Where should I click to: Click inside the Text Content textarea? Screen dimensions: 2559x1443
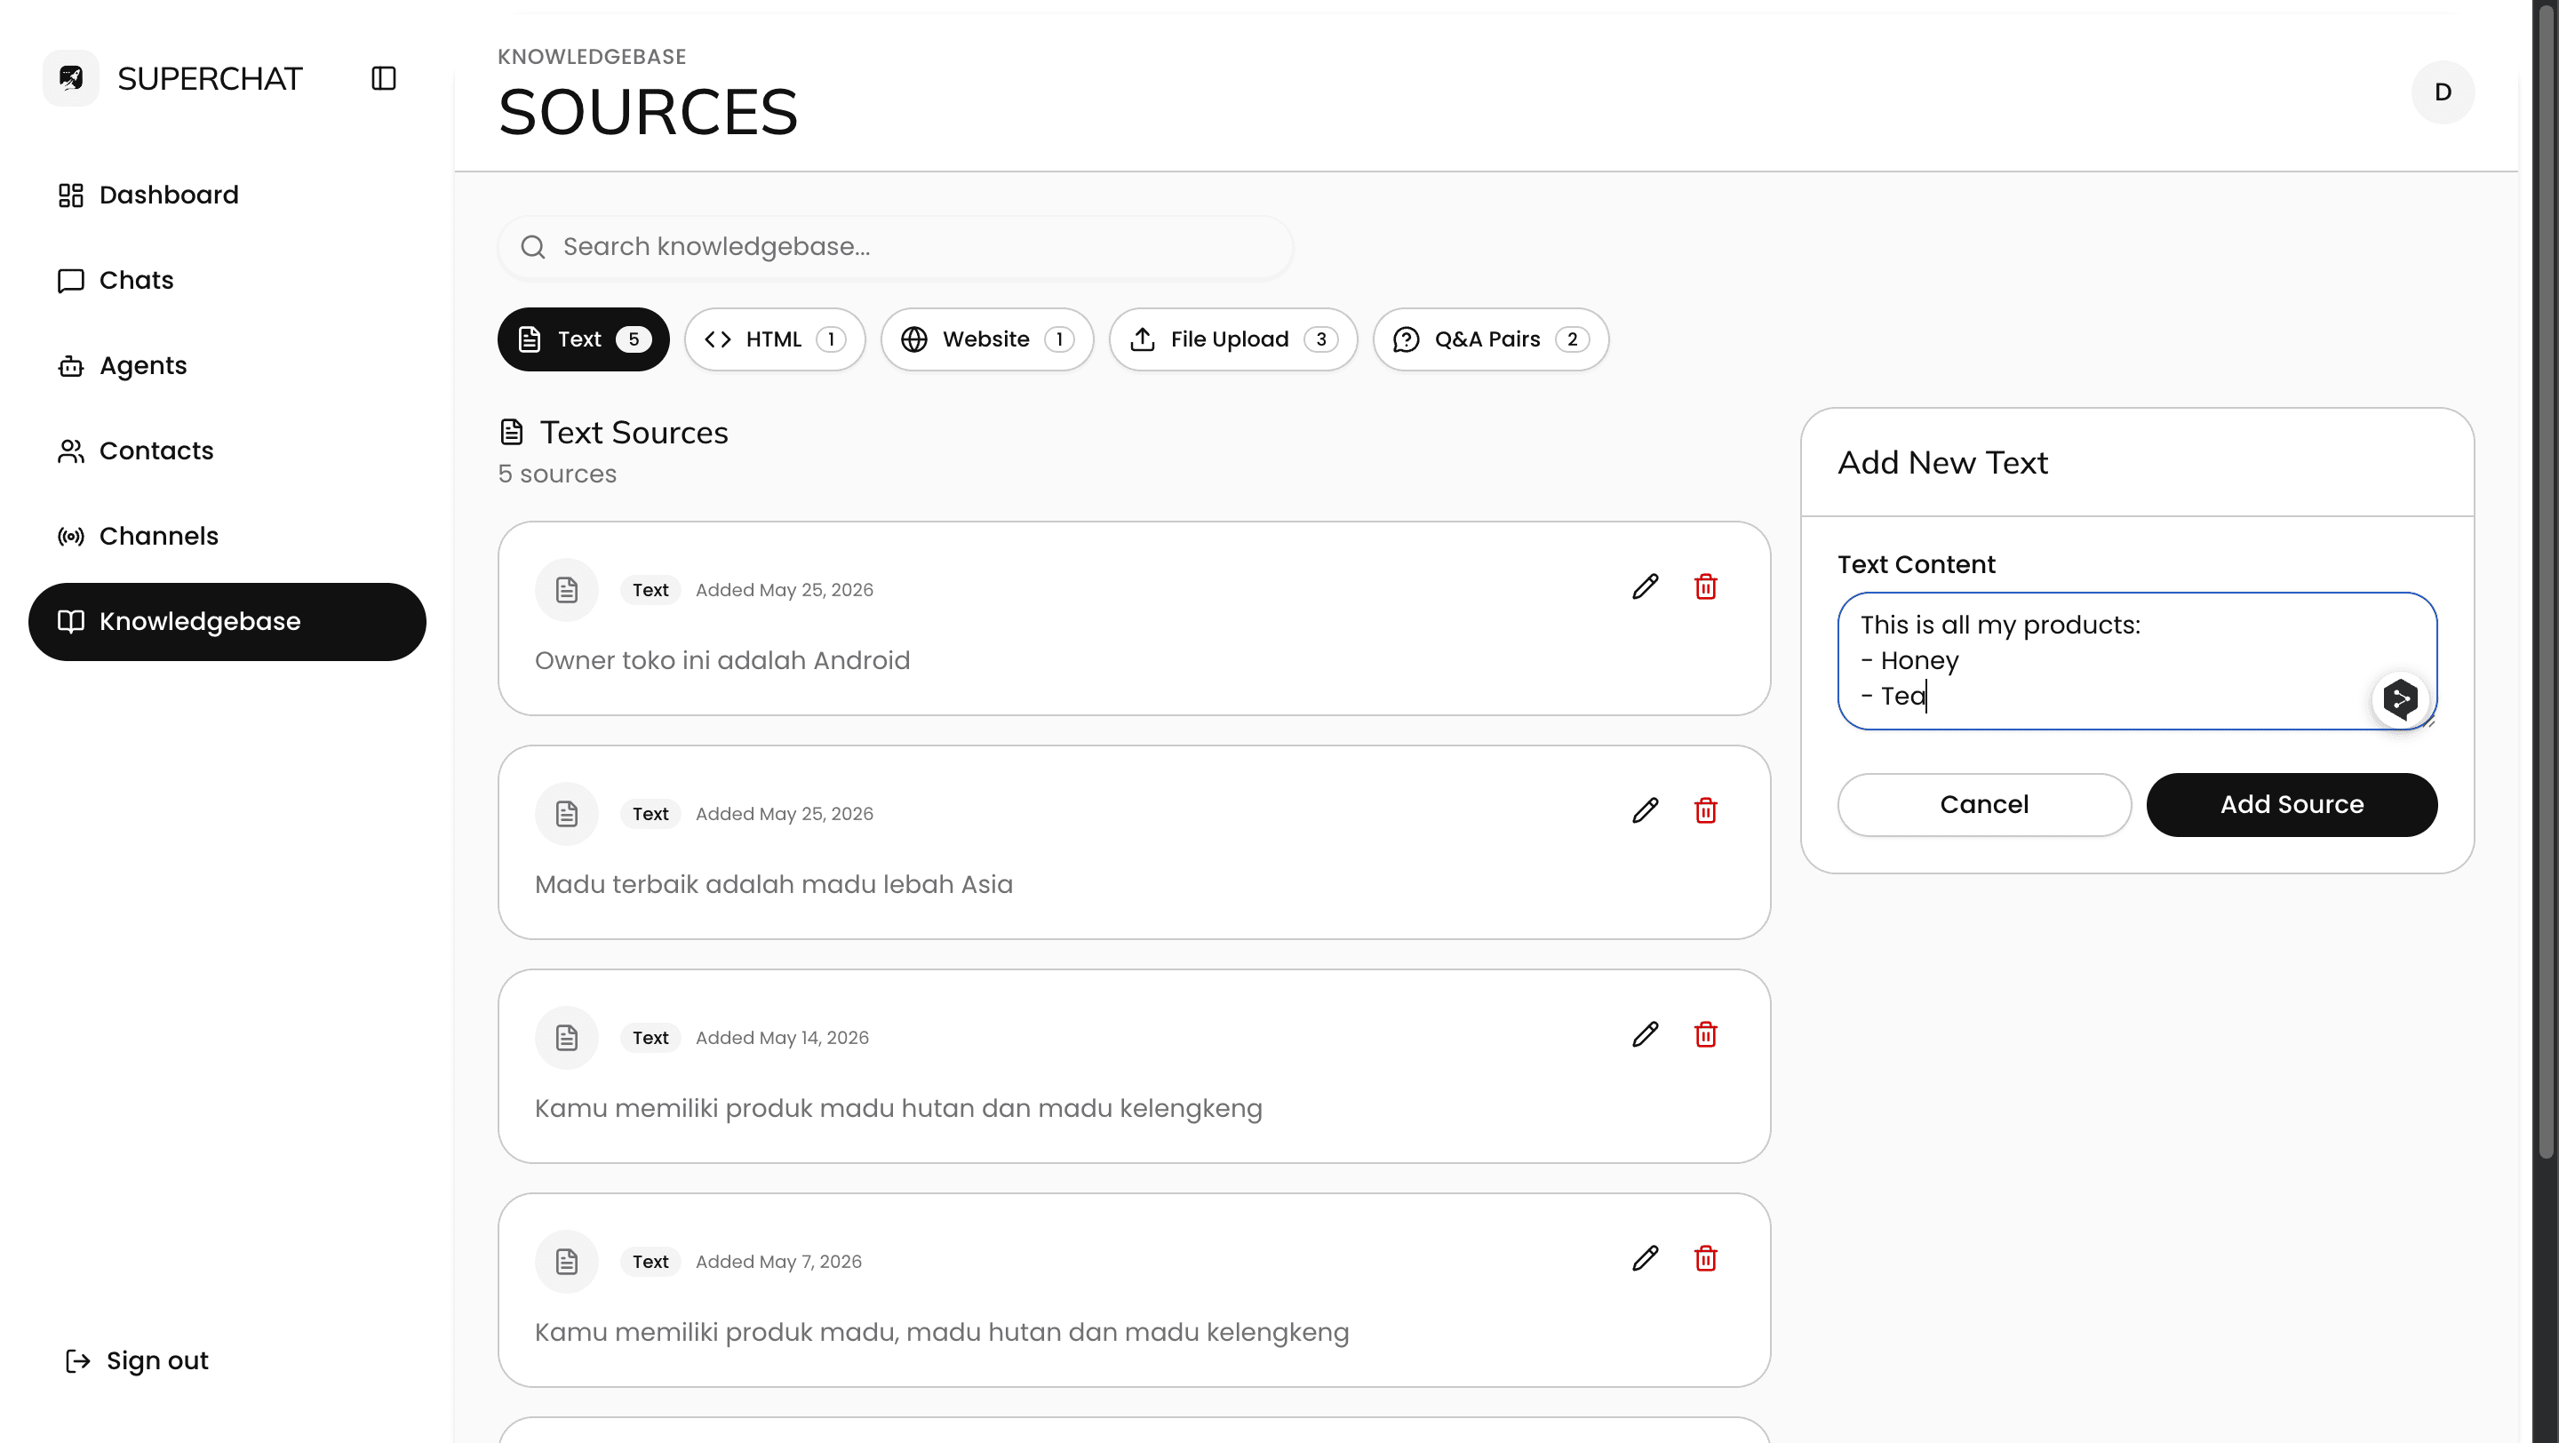pyautogui.click(x=2137, y=661)
